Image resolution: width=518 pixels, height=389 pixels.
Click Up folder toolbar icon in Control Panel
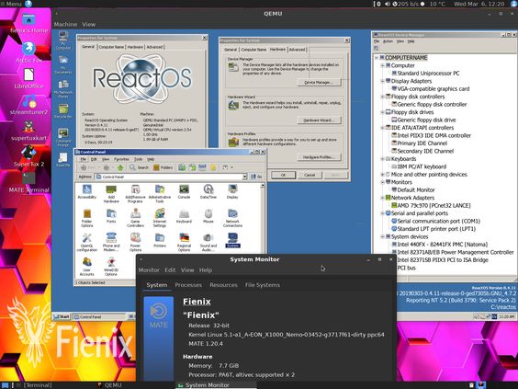(120, 167)
